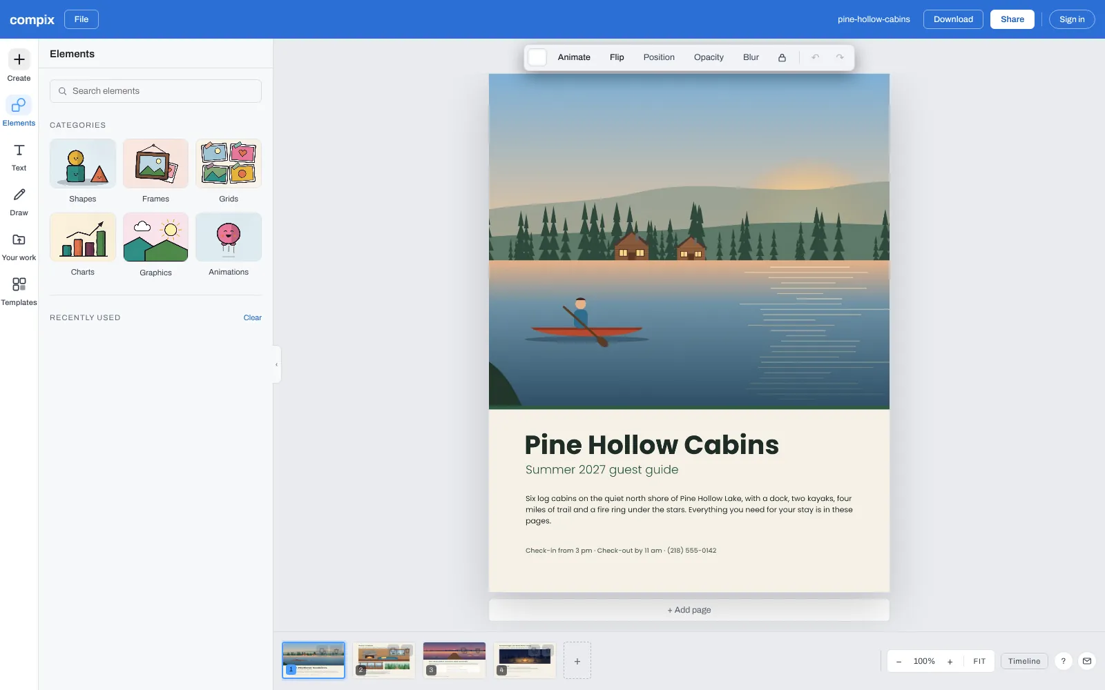Image resolution: width=1105 pixels, height=690 pixels.
Task: Click the mail feedback icon
Action: click(1087, 661)
